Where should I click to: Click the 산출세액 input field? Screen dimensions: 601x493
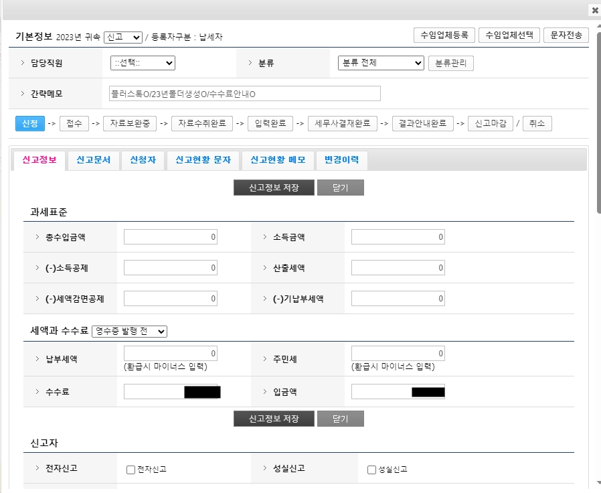[398, 268]
